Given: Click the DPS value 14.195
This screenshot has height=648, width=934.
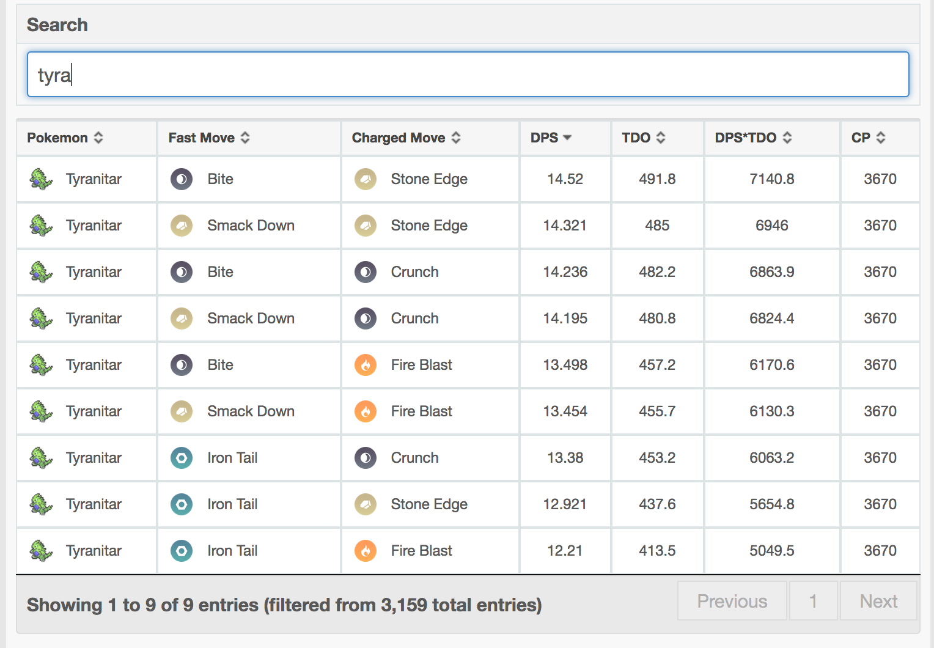Looking at the screenshot, I should tap(565, 318).
